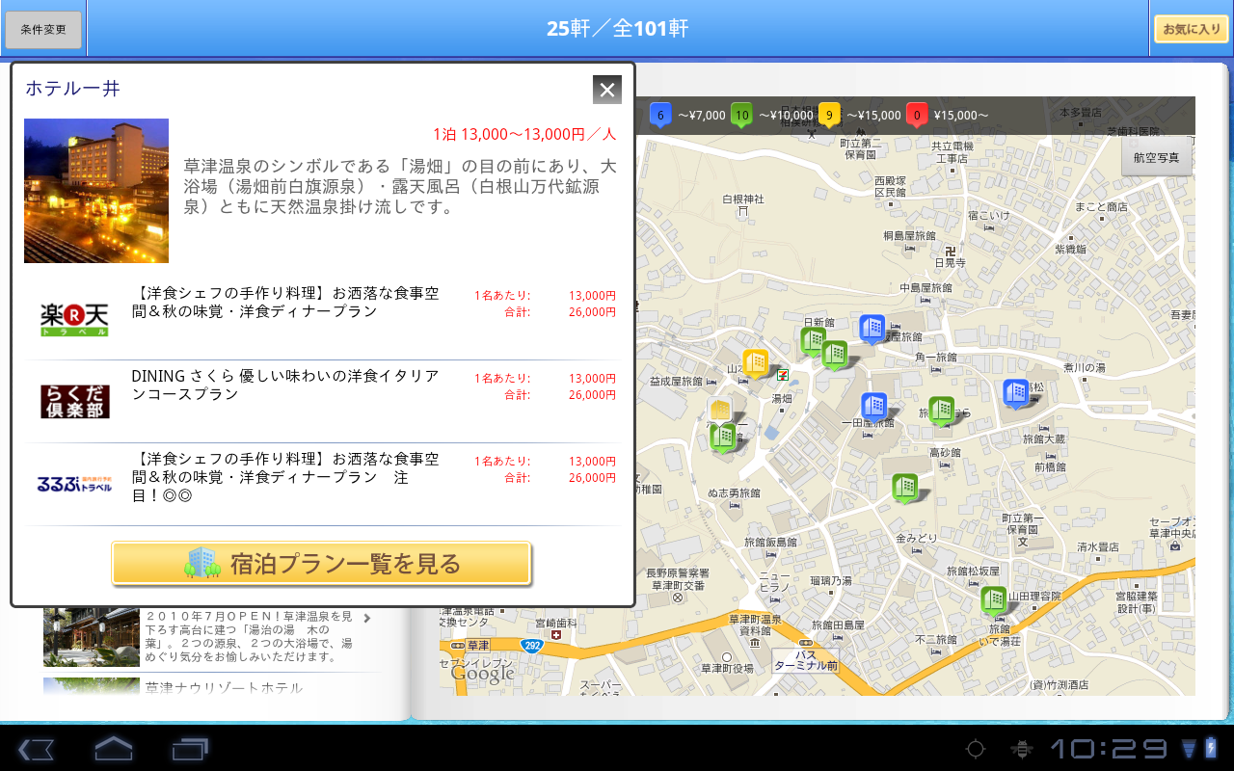
Task: Tap the 旅館大蔵 label on map
Action: tap(1046, 439)
